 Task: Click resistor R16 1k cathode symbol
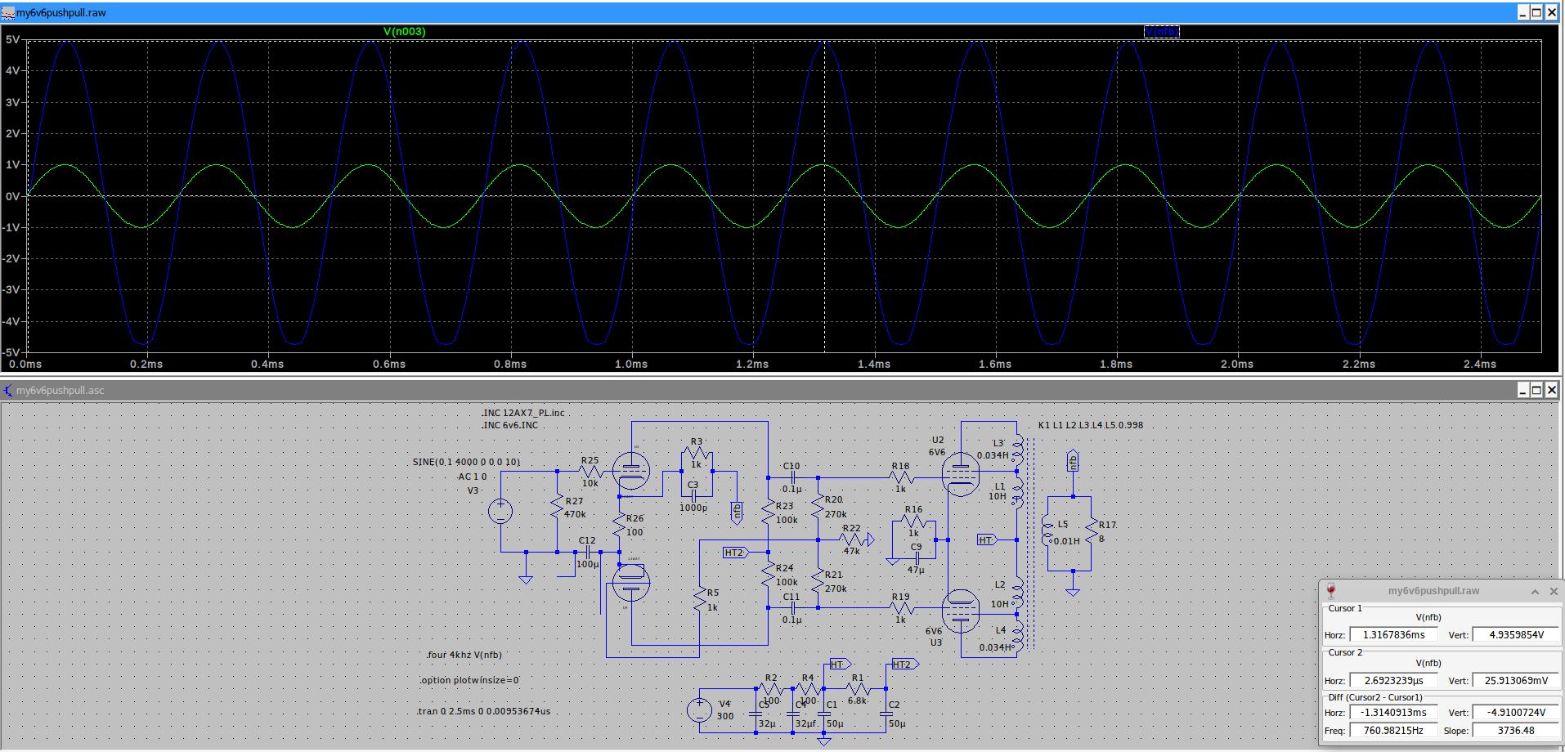tap(914, 521)
